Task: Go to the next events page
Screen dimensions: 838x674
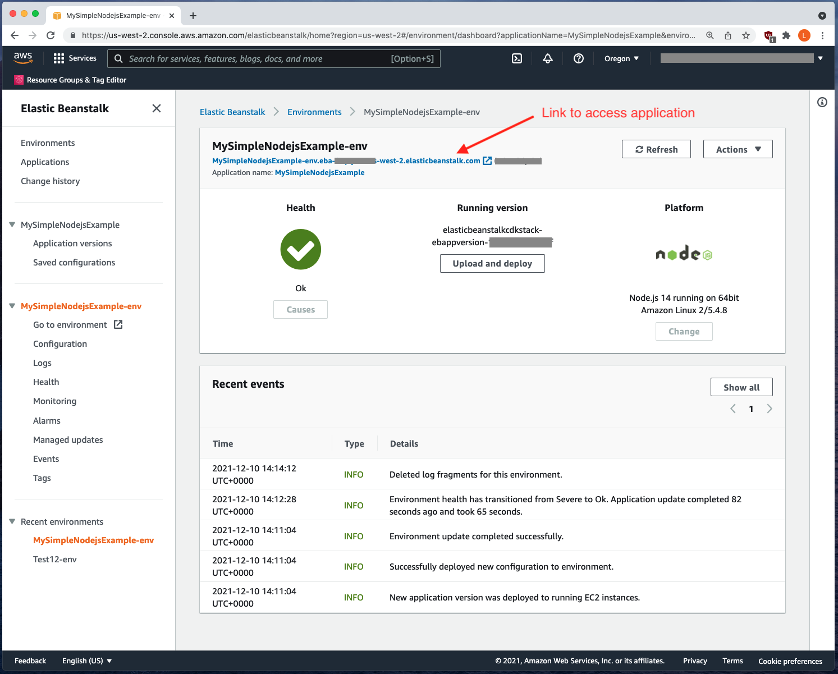Action: [x=770, y=409]
